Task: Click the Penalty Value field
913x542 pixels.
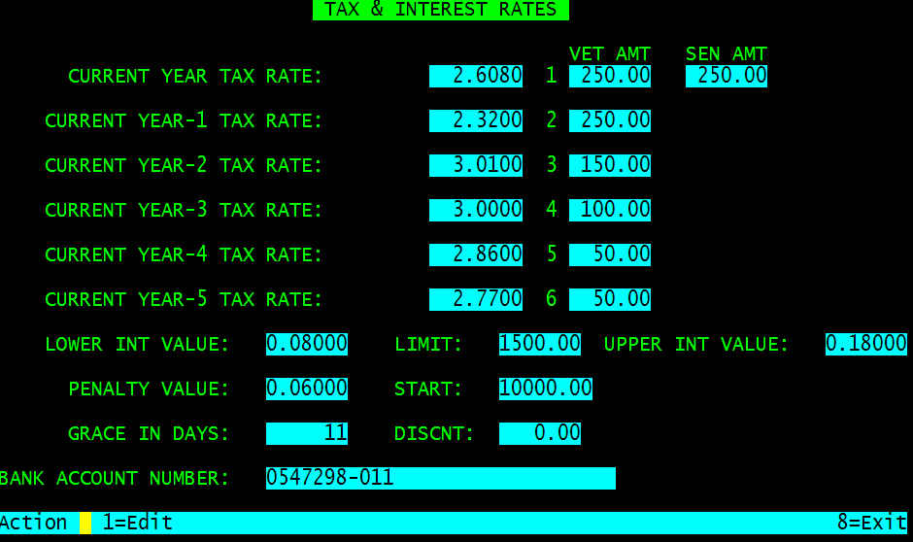Action: coord(307,389)
